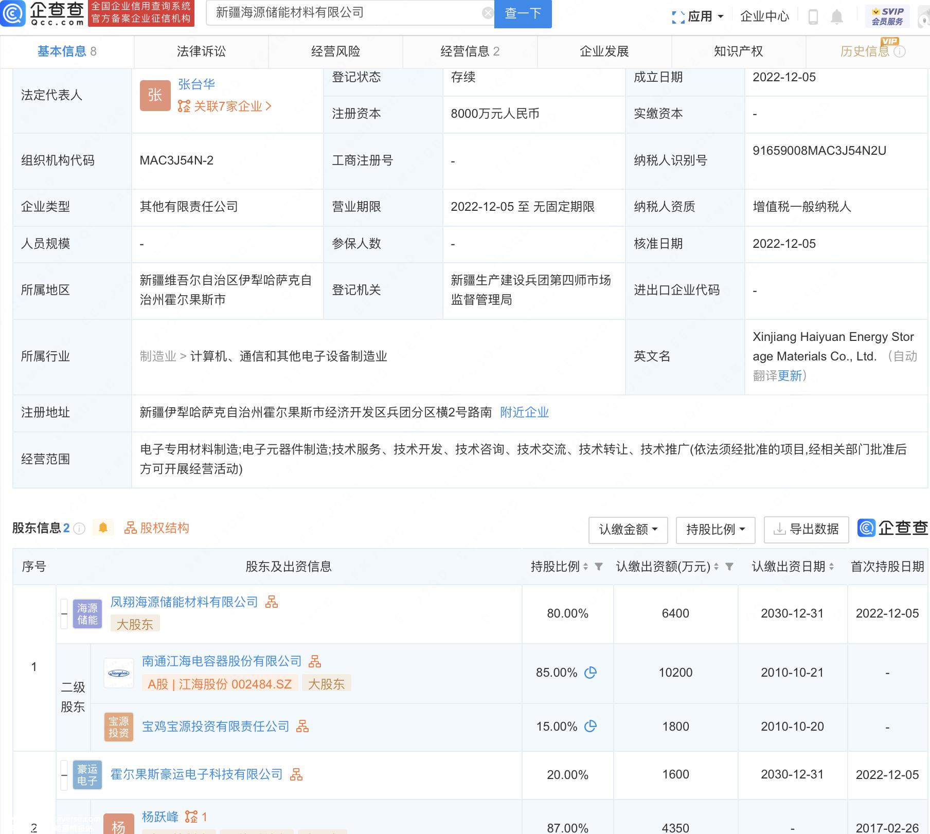The height and width of the screenshot is (834, 930).
Task: Expand 关联7家企业 link
Action: (225, 106)
